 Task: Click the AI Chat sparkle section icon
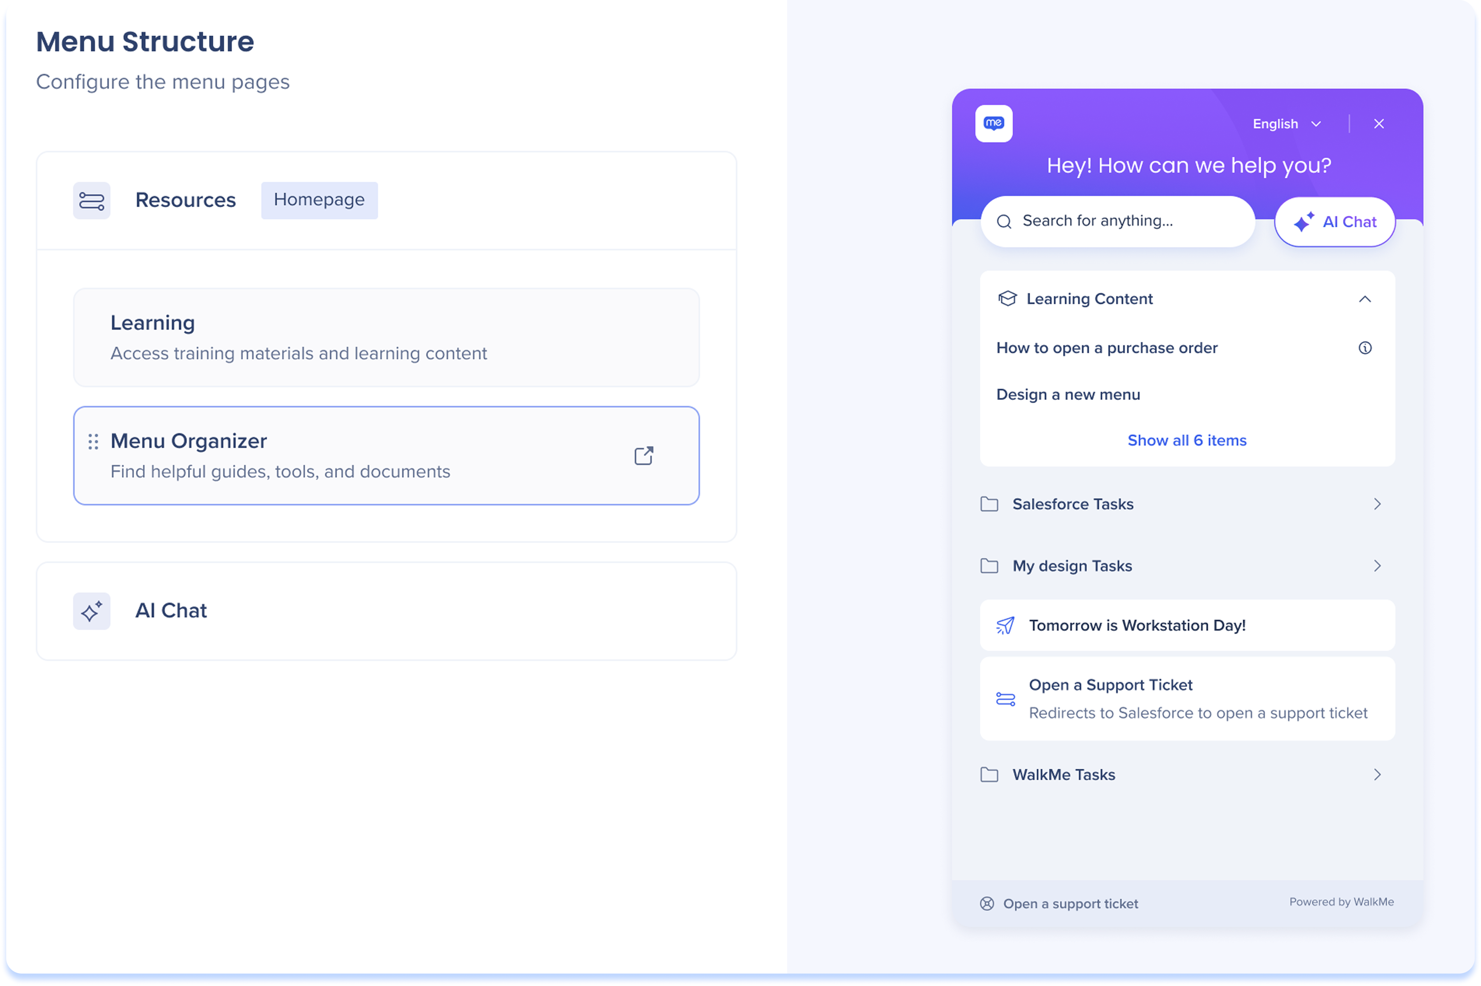click(92, 611)
